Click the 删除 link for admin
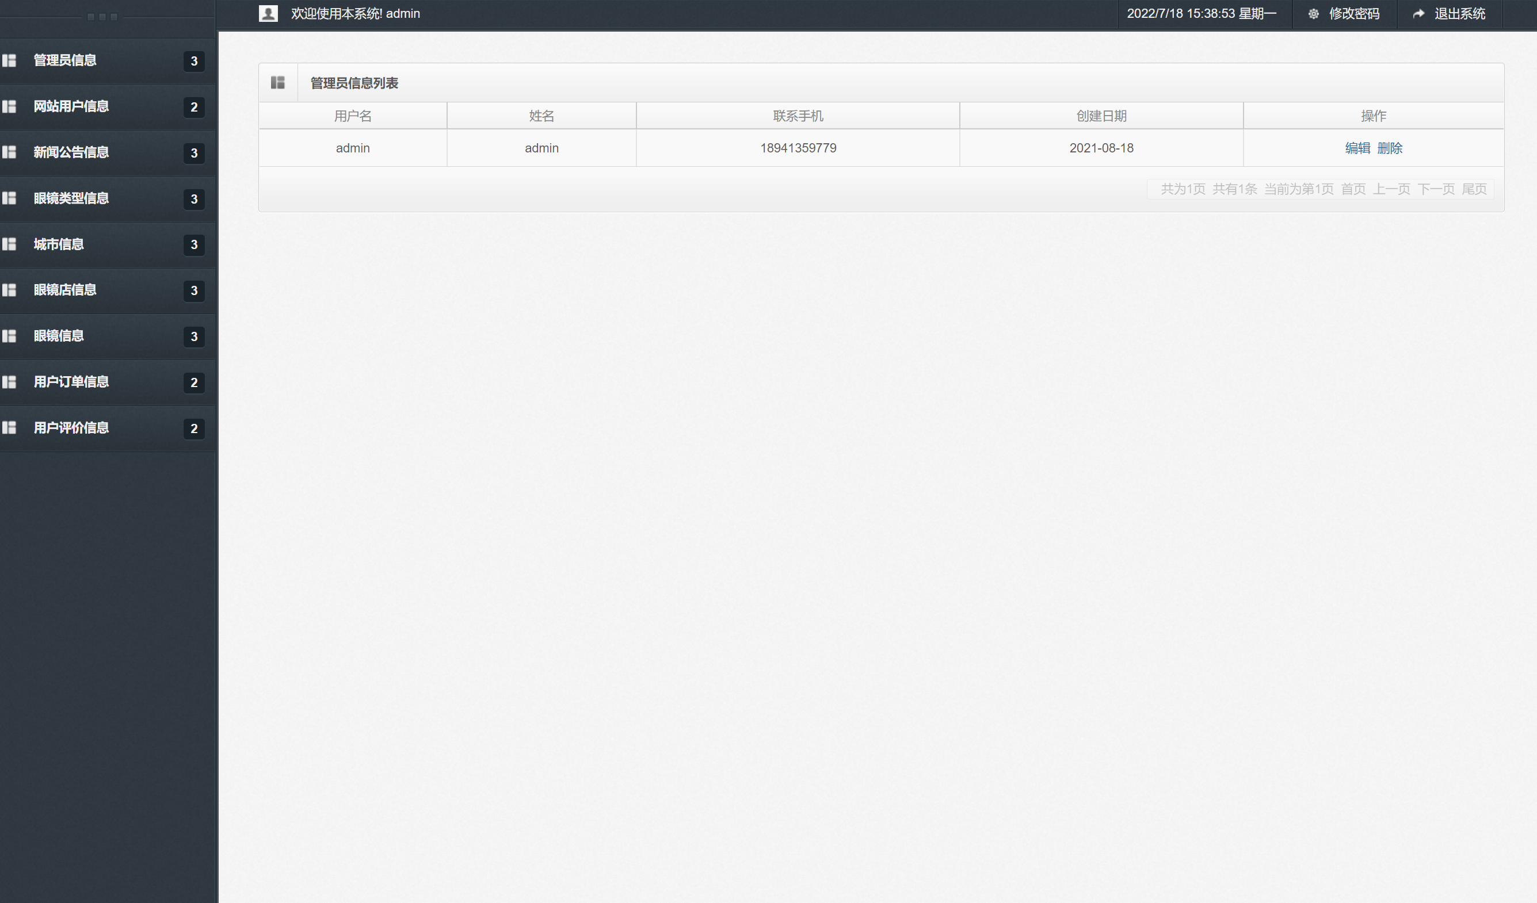The width and height of the screenshot is (1537, 903). 1389,148
